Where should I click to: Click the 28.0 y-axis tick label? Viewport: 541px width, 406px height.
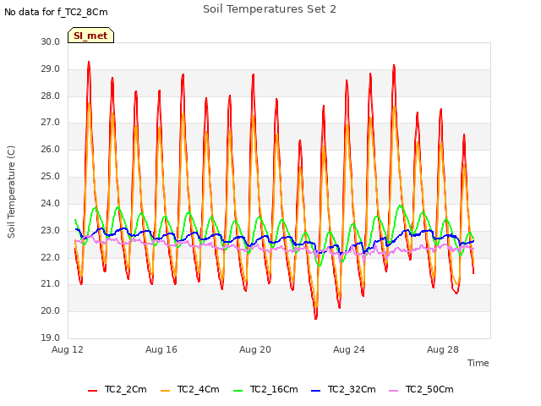[x=51, y=96]
